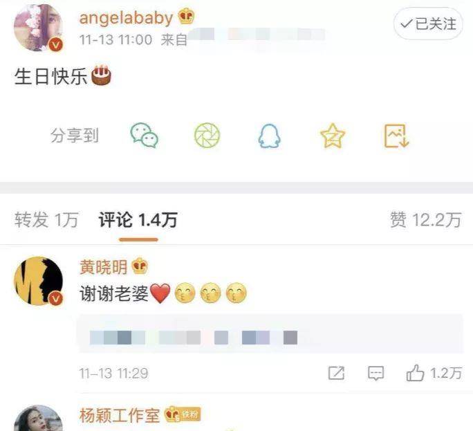Image resolution: width=473 pixels, height=431 pixels.
Task: Toggle the 已关注 follow button
Action: [x=428, y=24]
